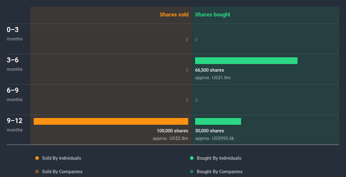Viewport: 346px width, 177px height.
Task: Select the Bought By Companies legend label
Action: tap(220, 172)
